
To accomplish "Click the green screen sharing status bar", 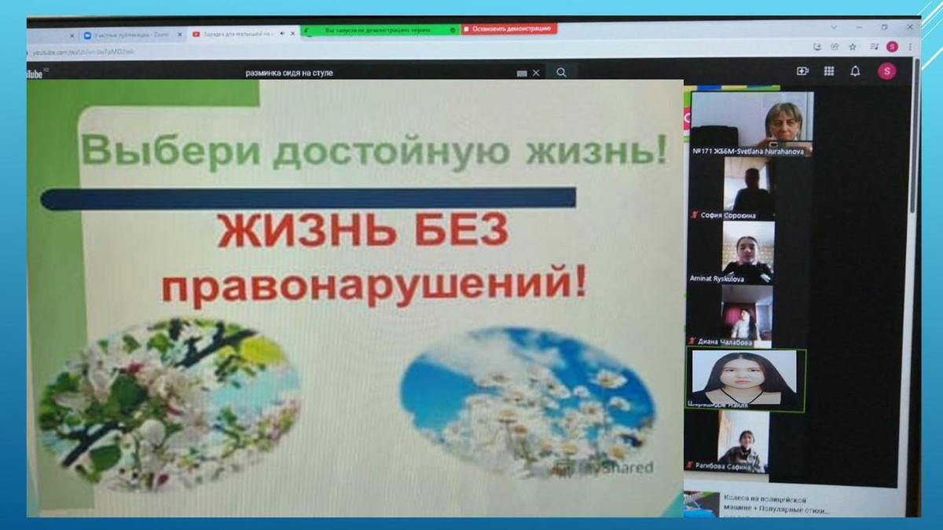I will [379, 30].
